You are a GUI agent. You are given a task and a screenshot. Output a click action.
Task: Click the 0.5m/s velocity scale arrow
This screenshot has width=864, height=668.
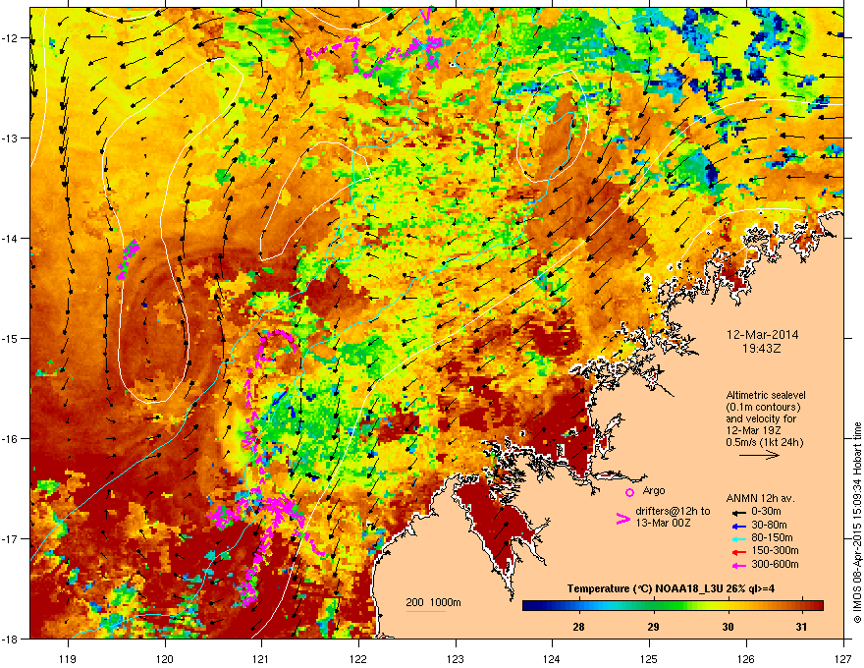pyautogui.click(x=760, y=455)
